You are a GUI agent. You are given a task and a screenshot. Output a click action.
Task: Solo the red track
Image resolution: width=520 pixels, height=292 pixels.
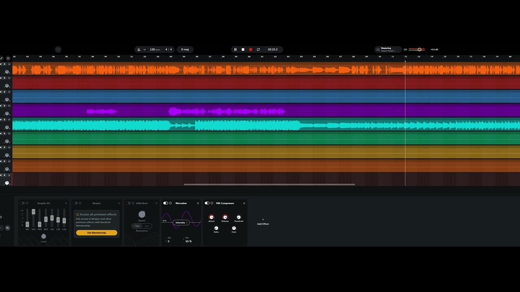[x=4, y=78]
